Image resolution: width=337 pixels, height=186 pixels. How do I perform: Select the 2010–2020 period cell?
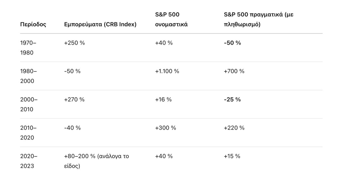[29, 133]
